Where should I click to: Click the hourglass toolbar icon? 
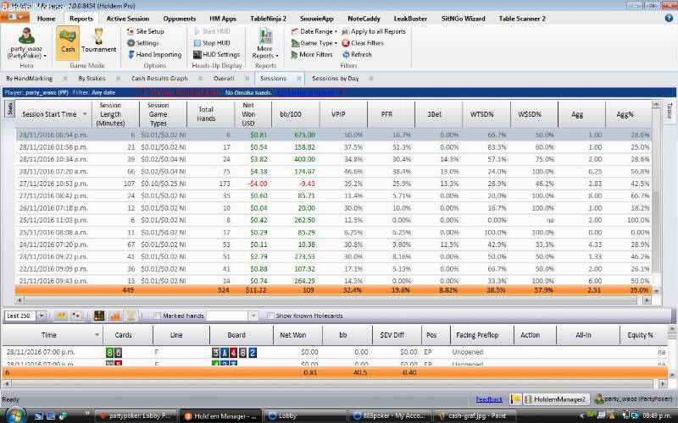coord(131,316)
